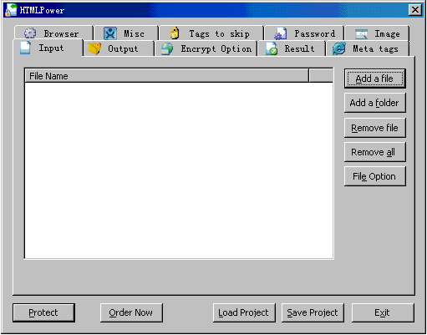Switch to the Password tab
427x335 pixels.
304,33
